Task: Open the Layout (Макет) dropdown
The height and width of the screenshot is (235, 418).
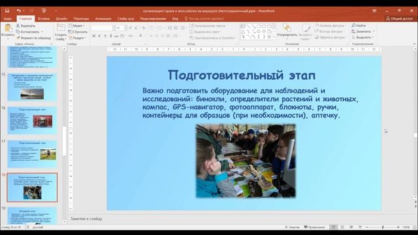Action: (x=77, y=25)
